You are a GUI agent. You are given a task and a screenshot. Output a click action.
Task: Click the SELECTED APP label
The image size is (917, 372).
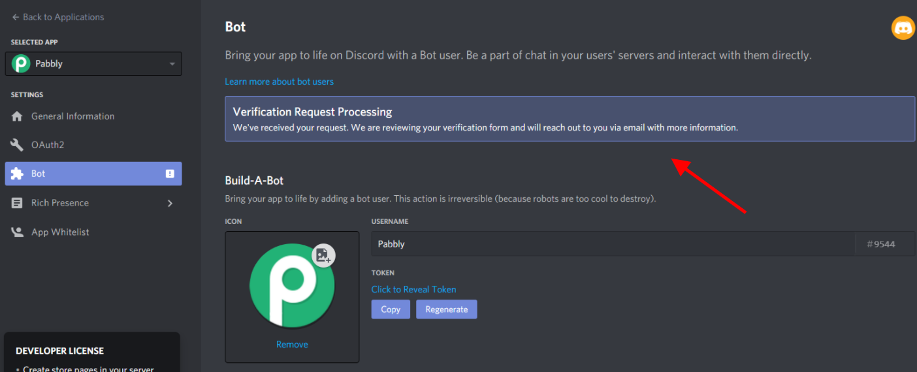(34, 42)
